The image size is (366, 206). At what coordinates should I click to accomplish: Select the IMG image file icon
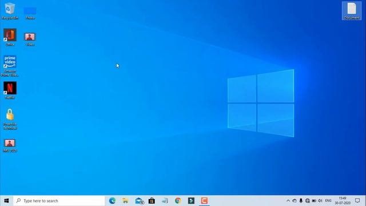point(10,146)
